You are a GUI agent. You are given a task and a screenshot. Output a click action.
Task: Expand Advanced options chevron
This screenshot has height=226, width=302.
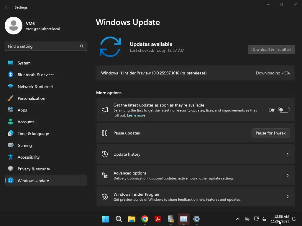coord(287,175)
